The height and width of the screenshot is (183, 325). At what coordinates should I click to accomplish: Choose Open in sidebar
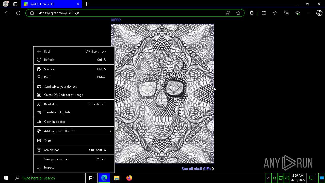click(x=74, y=122)
